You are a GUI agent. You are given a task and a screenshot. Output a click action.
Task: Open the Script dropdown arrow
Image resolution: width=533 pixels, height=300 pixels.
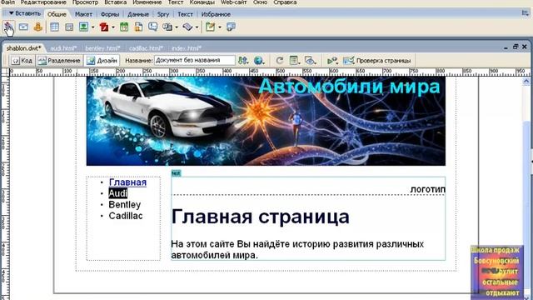click(x=197, y=27)
